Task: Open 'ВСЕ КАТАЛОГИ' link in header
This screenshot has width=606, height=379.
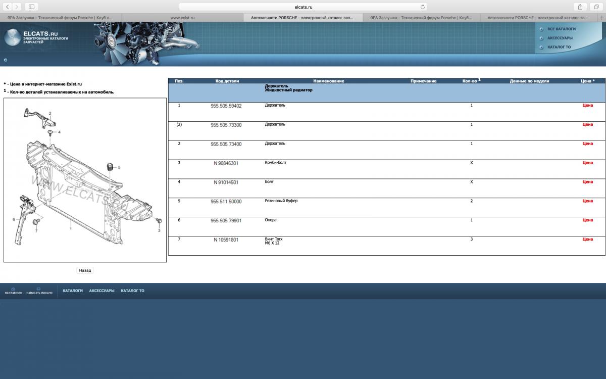Action: (561, 29)
